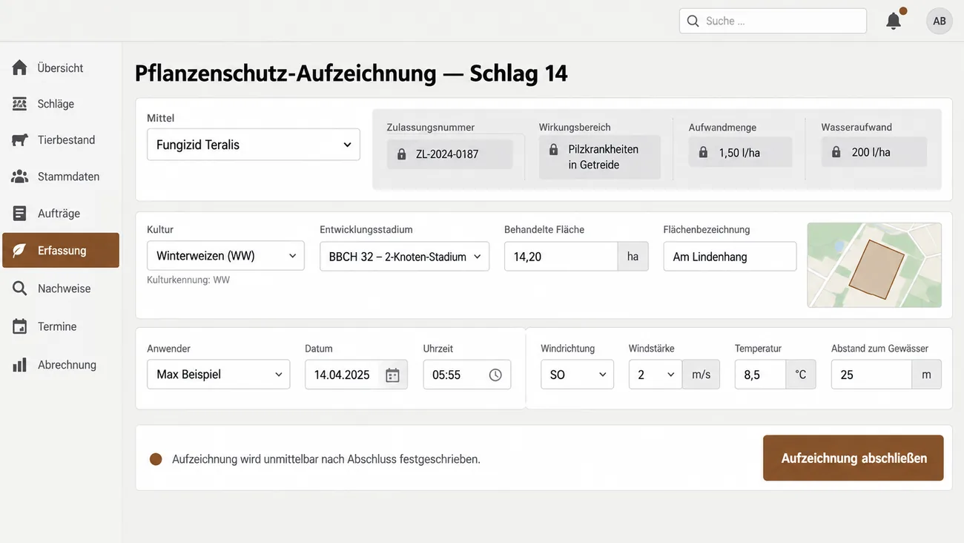
Task: Click the Tierbestand cow icon
Action: click(20, 139)
